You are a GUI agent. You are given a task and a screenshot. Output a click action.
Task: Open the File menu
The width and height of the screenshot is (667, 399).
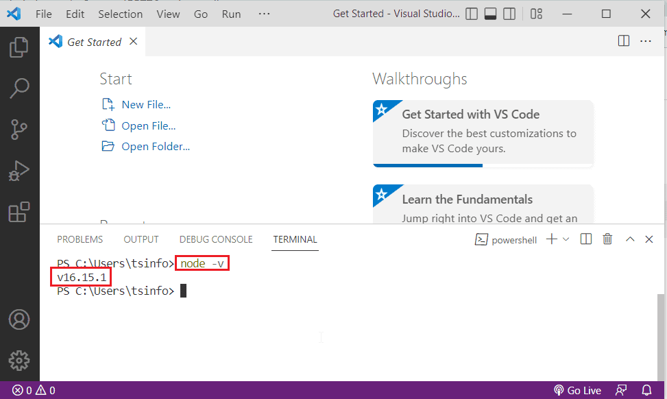pos(44,14)
